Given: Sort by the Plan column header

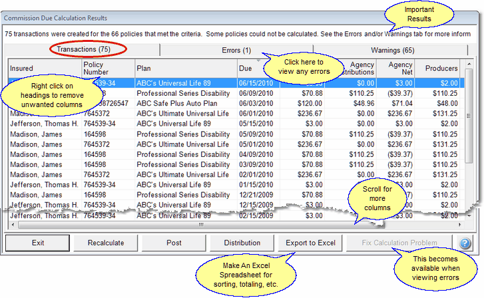Looking at the screenshot, I should coord(185,69).
